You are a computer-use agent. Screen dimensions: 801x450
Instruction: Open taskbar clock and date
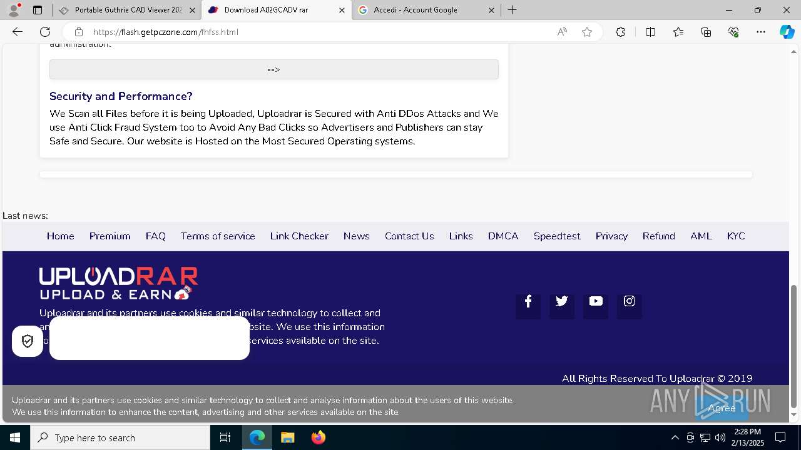[x=749, y=437]
